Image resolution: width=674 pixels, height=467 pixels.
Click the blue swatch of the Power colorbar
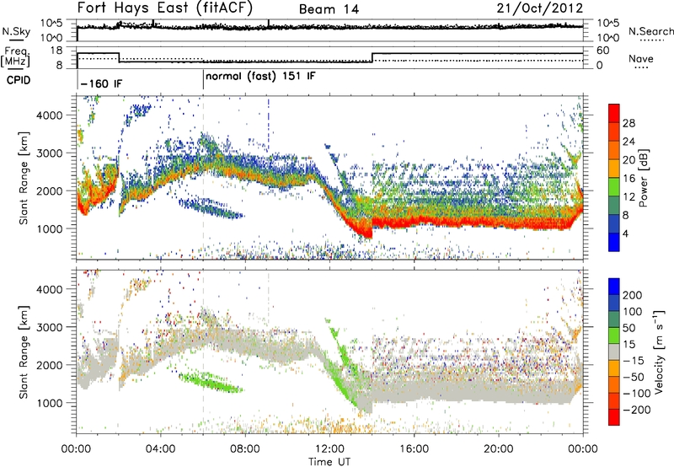(x=614, y=242)
